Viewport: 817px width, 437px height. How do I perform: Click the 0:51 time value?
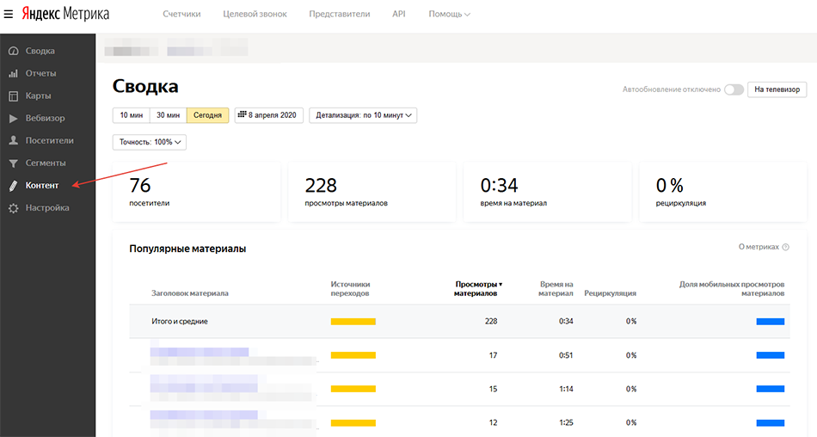click(566, 355)
